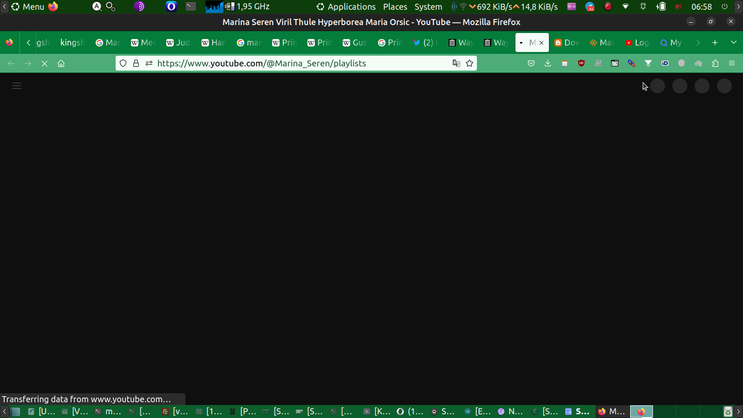Open Firefox View pinned tab
The image size is (743, 418).
click(9, 42)
